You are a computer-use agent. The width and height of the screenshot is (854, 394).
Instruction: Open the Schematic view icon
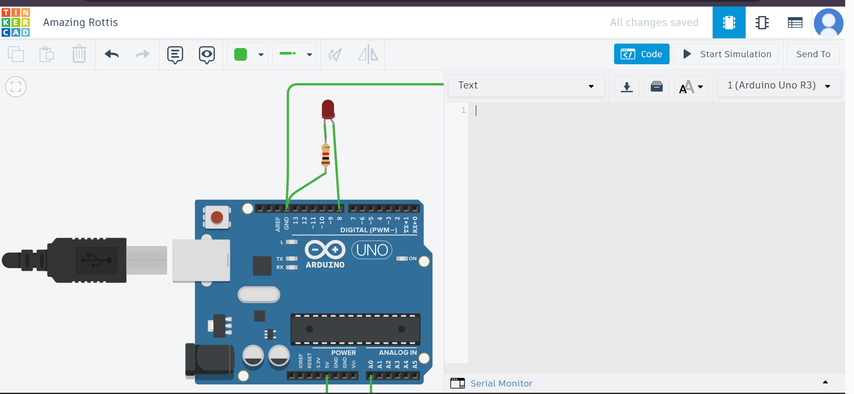pos(762,22)
